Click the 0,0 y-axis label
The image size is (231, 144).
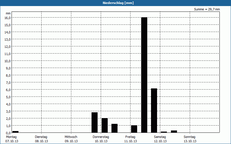(8, 133)
